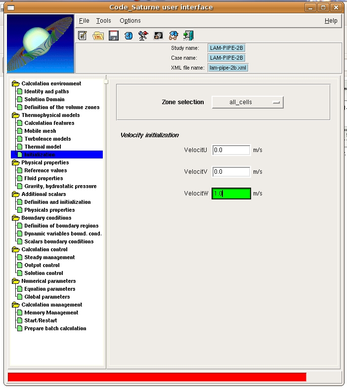
Task: Open Scalars boundary conditions page
Action: point(59,241)
